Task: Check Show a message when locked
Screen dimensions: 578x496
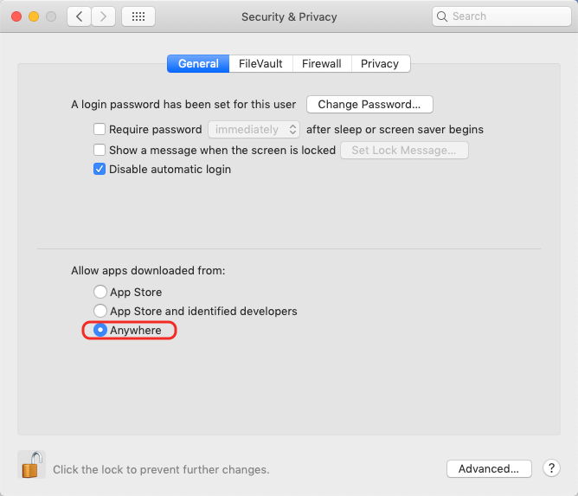Action: tap(100, 150)
